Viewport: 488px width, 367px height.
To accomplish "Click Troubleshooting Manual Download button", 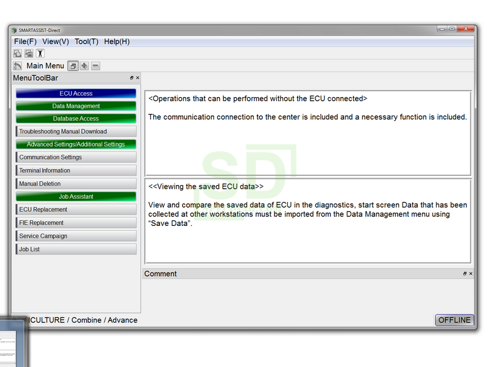I will click(76, 131).
